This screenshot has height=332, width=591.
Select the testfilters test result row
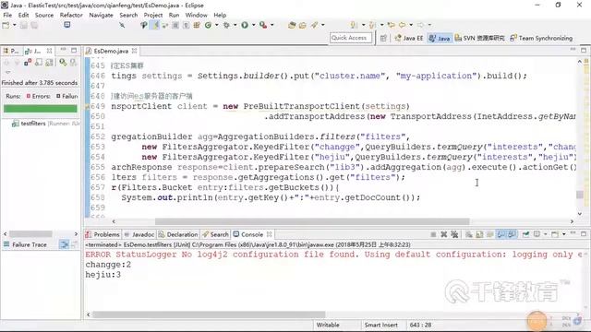pos(45,124)
